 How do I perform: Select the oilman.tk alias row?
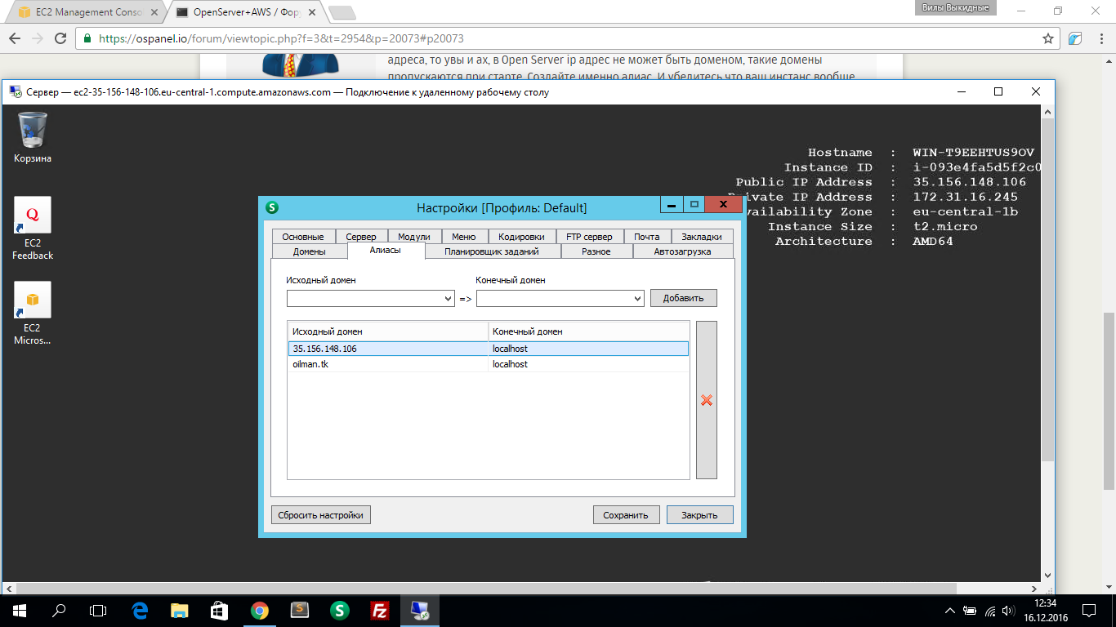(x=388, y=364)
